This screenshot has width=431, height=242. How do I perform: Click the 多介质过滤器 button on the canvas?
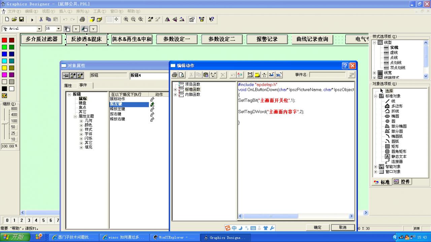[x=42, y=39]
